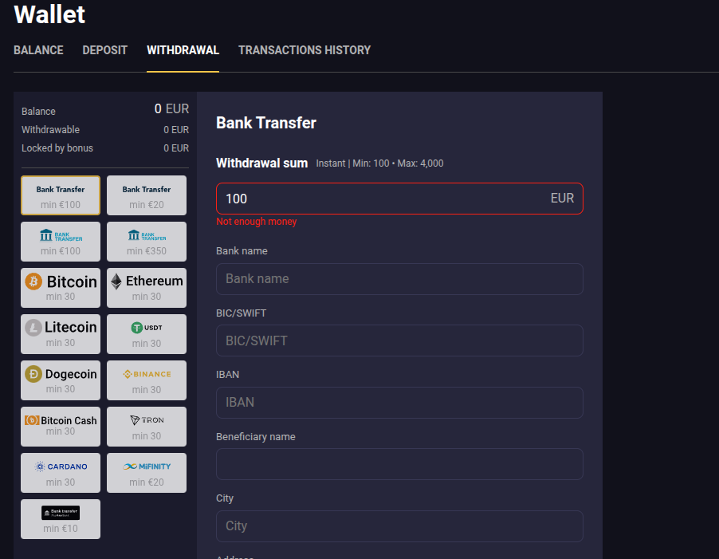Open the Deposit tab
The image size is (719, 559).
105,50
